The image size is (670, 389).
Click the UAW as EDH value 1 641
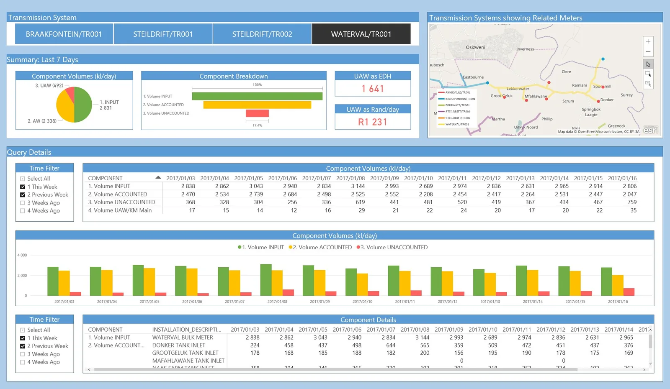(x=373, y=89)
